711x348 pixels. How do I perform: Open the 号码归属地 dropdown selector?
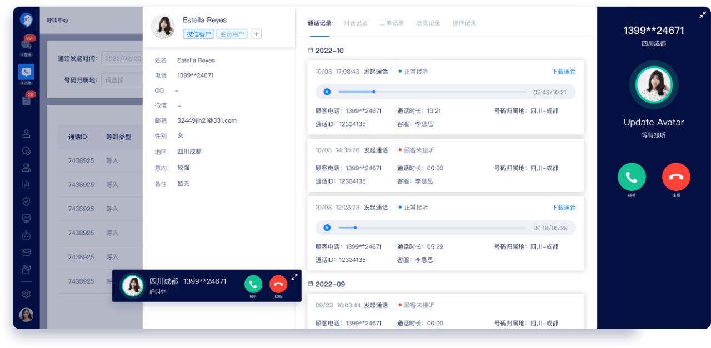click(122, 80)
